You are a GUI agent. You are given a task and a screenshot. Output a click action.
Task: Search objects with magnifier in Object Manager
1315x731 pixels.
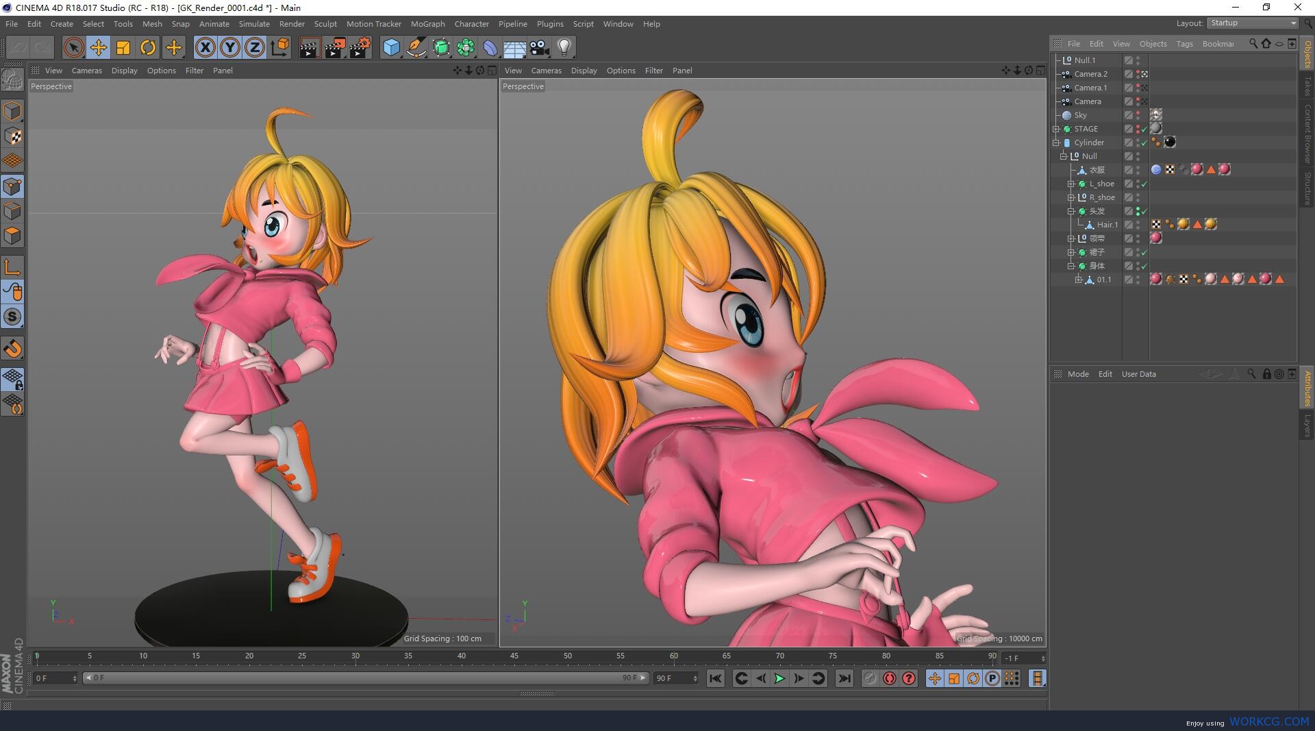1253,43
